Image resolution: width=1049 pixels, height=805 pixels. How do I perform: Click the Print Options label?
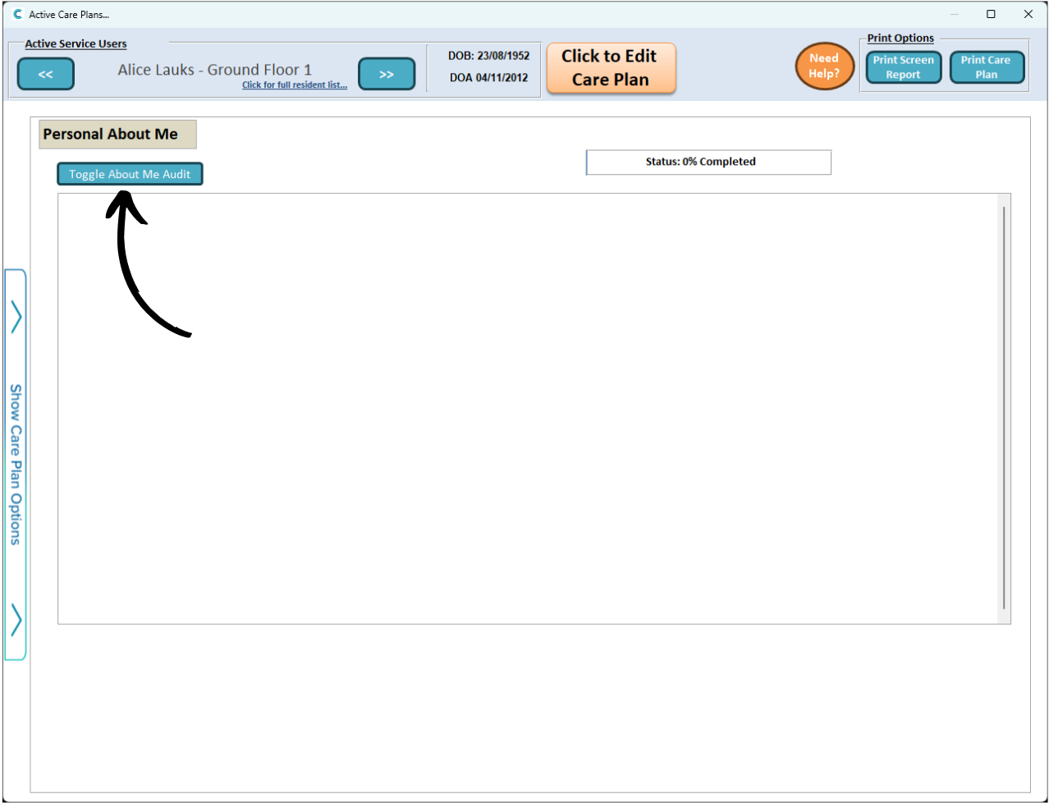[900, 39]
